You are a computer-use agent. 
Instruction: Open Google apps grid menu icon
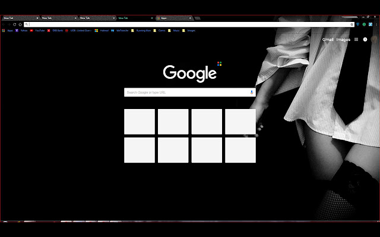point(356,40)
